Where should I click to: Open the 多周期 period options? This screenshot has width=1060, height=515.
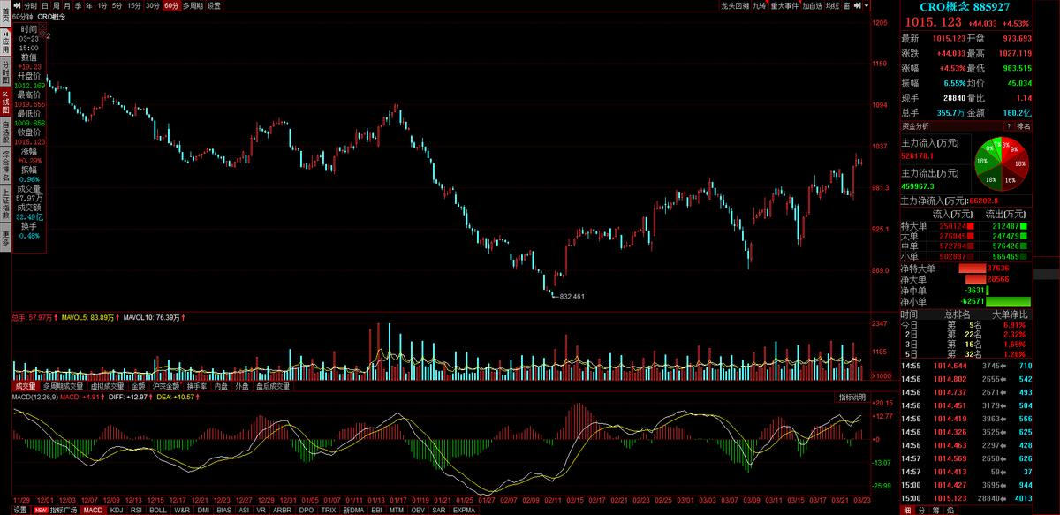pos(192,5)
